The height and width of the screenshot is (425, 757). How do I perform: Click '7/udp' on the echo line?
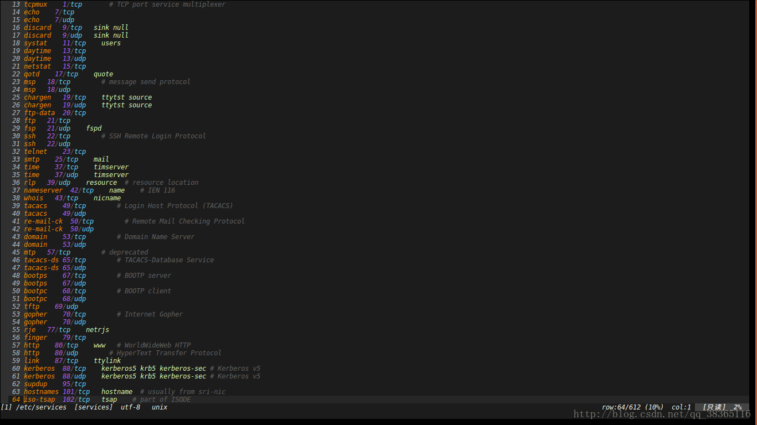pyautogui.click(x=64, y=20)
